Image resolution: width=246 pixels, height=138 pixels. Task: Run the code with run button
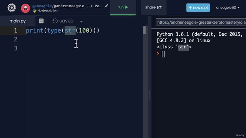click(x=123, y=7)
